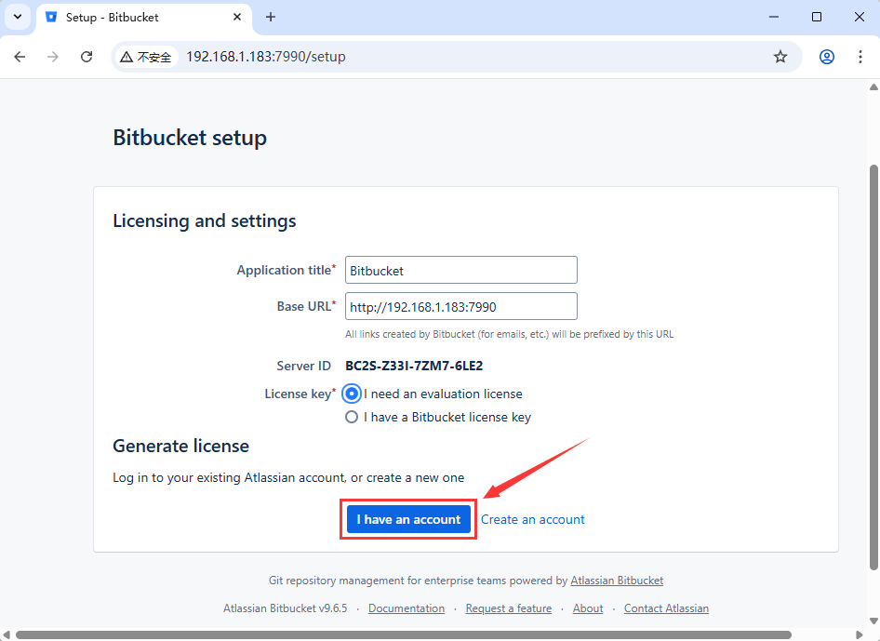
Task: Reload the Bitbucket setup page
Action: (87, 57)
